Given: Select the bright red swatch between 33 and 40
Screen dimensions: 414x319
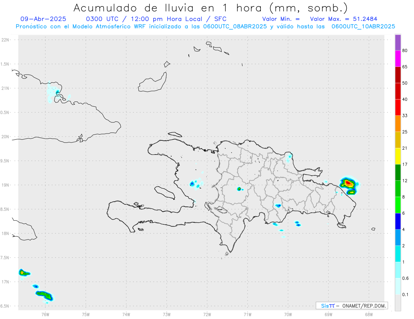Looking at the screenshot, I should (398, 107).
